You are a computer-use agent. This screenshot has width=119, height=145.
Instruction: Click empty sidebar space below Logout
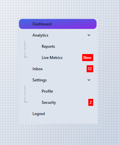[x=58, y=121]
